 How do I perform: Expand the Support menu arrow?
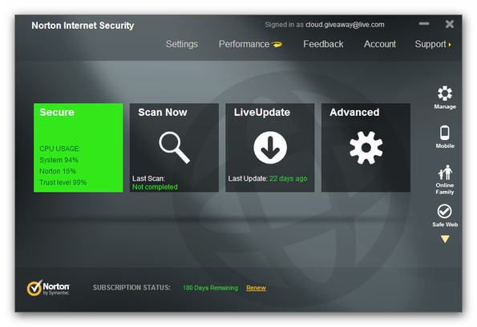click(x=450, y=45)
